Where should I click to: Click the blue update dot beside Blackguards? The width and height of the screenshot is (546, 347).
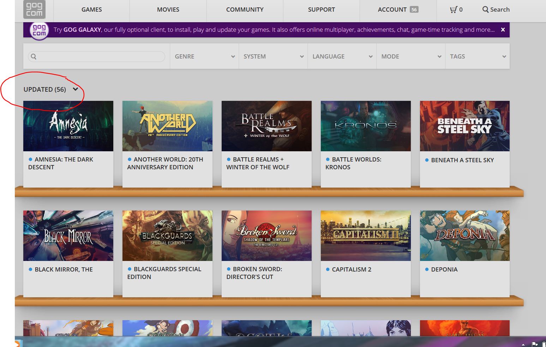tap(130, 269)
